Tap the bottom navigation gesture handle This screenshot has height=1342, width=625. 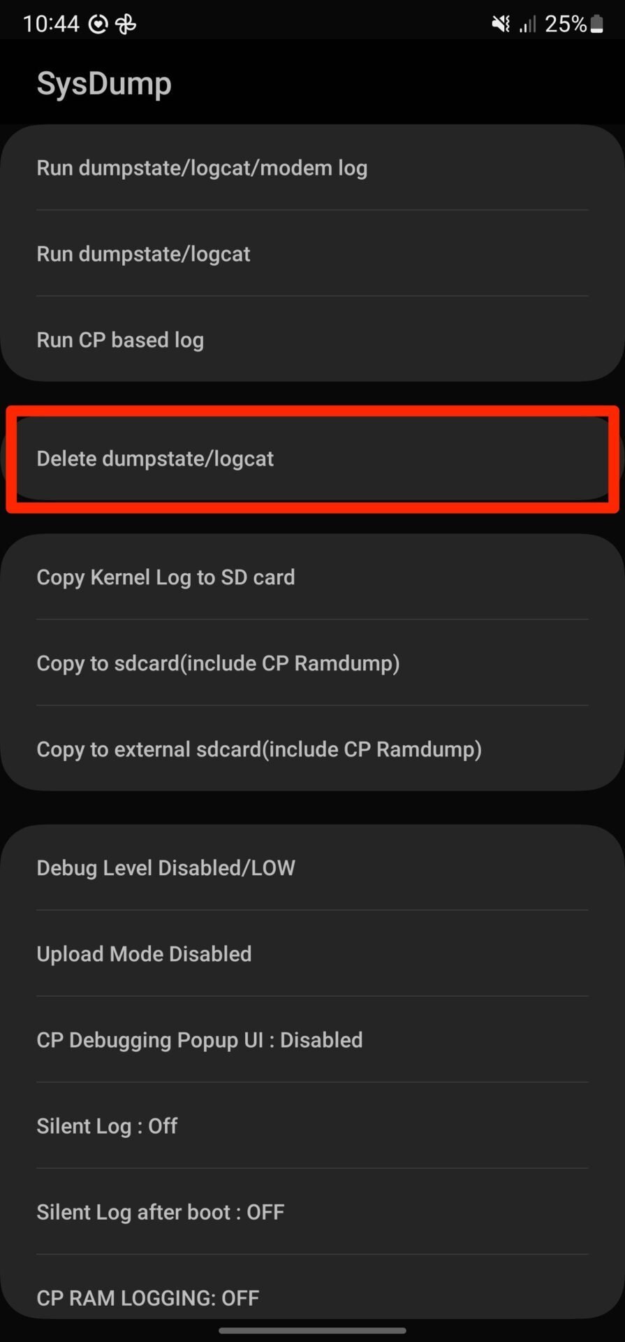312,1330
